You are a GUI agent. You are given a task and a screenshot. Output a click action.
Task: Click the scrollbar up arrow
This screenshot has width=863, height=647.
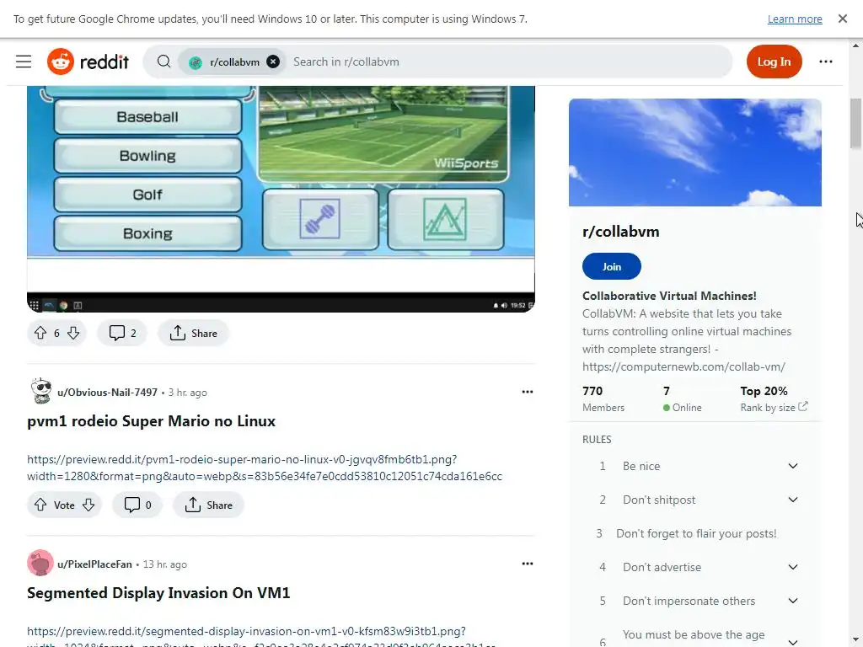pos(855,45)
